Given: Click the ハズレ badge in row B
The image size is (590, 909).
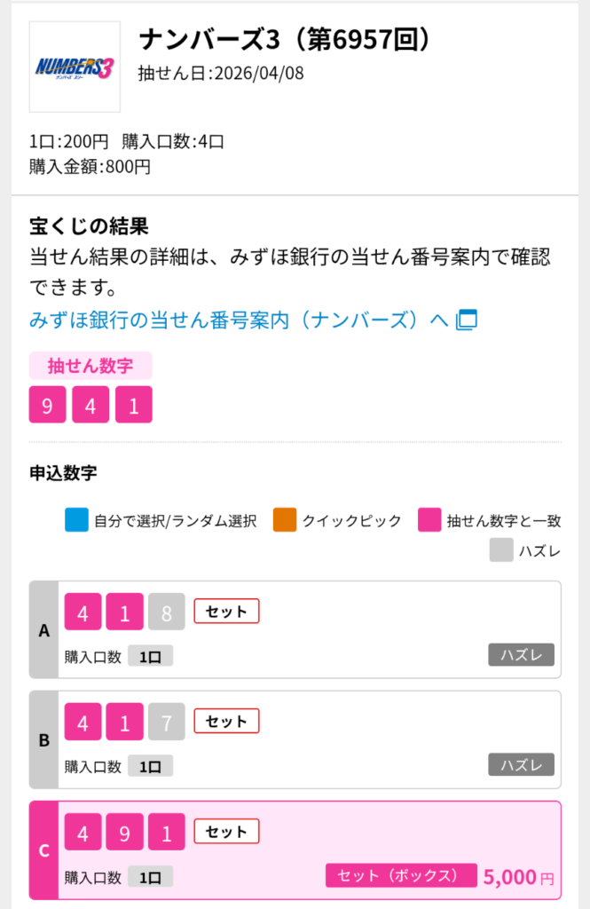Looking at the screenshot, I should click(x=521, y=764).
